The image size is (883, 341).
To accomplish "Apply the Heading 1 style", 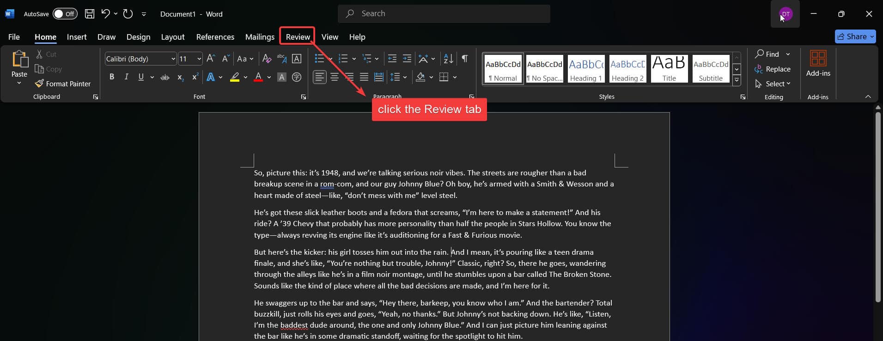I will (586, 68).
